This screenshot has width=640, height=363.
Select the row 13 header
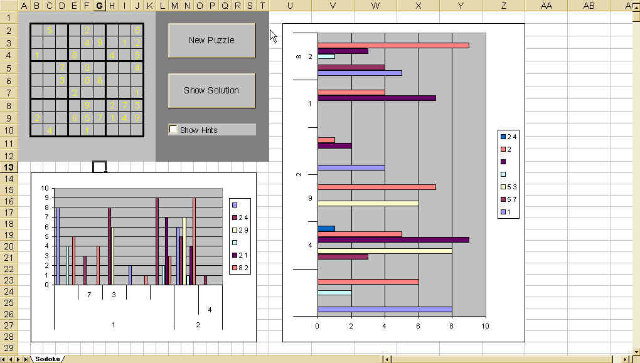click(9, 167)
